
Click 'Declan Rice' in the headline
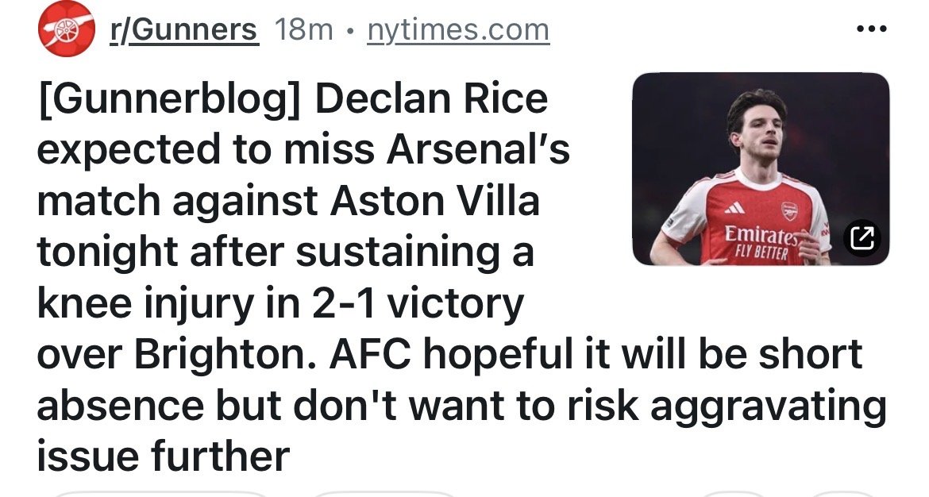click(431, 98)
